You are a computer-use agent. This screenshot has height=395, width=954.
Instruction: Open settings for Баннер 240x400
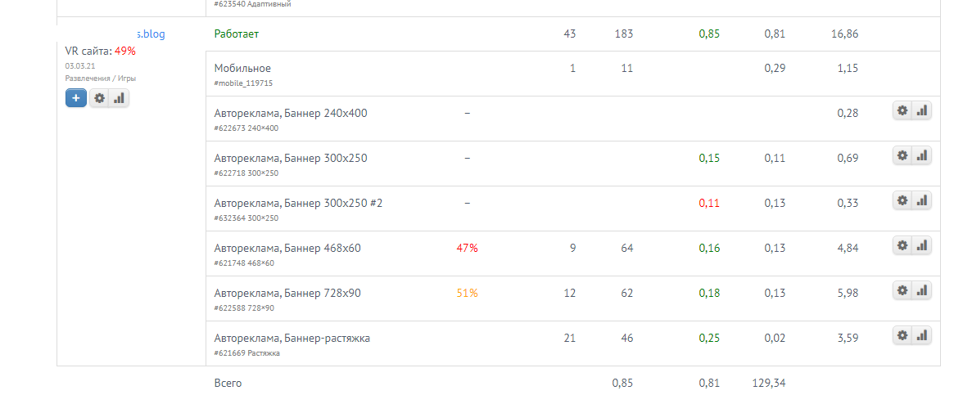902,110
